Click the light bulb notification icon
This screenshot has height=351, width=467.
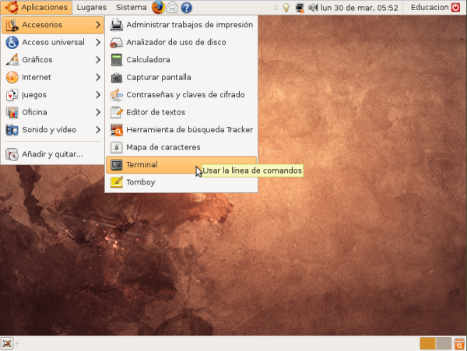tap(286, 8)
